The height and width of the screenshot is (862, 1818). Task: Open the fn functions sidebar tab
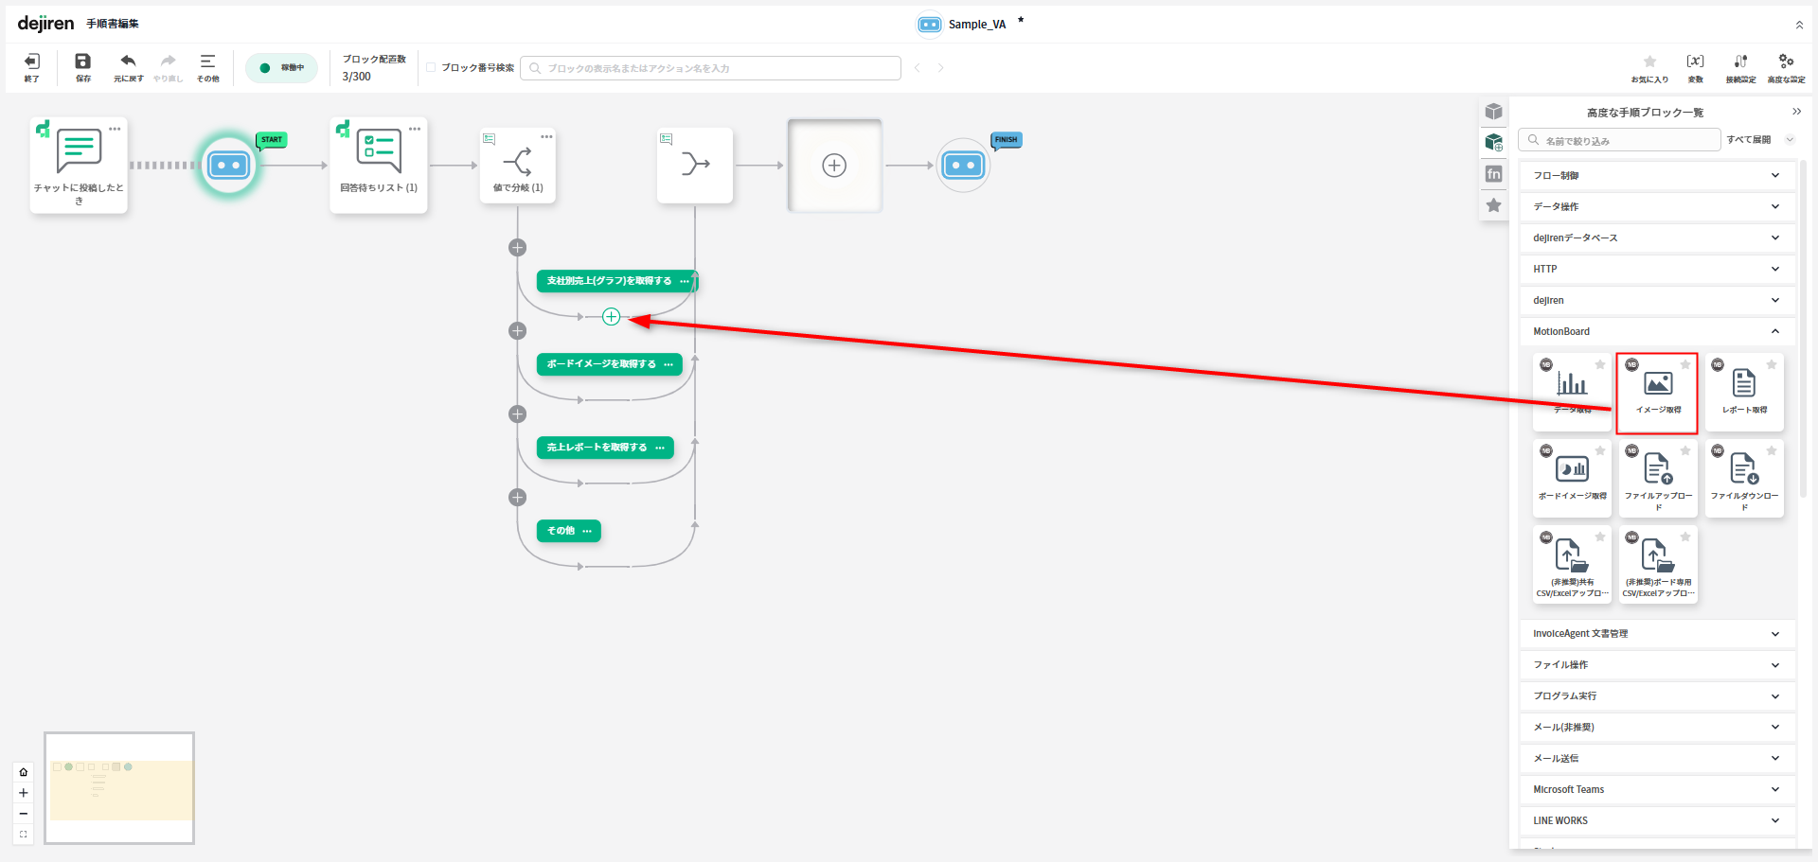click(1494, 174)
